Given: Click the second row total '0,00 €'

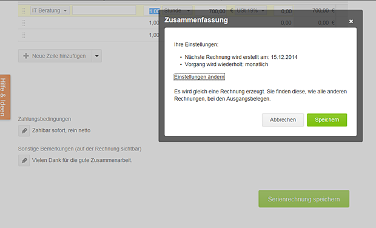Looking at the screenshot, I should tap(326, 23).
